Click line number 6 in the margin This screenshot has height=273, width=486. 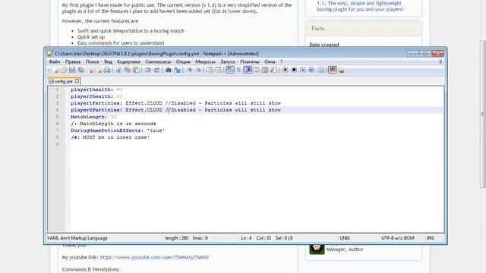pyautogui.click(x=57, y=124)
